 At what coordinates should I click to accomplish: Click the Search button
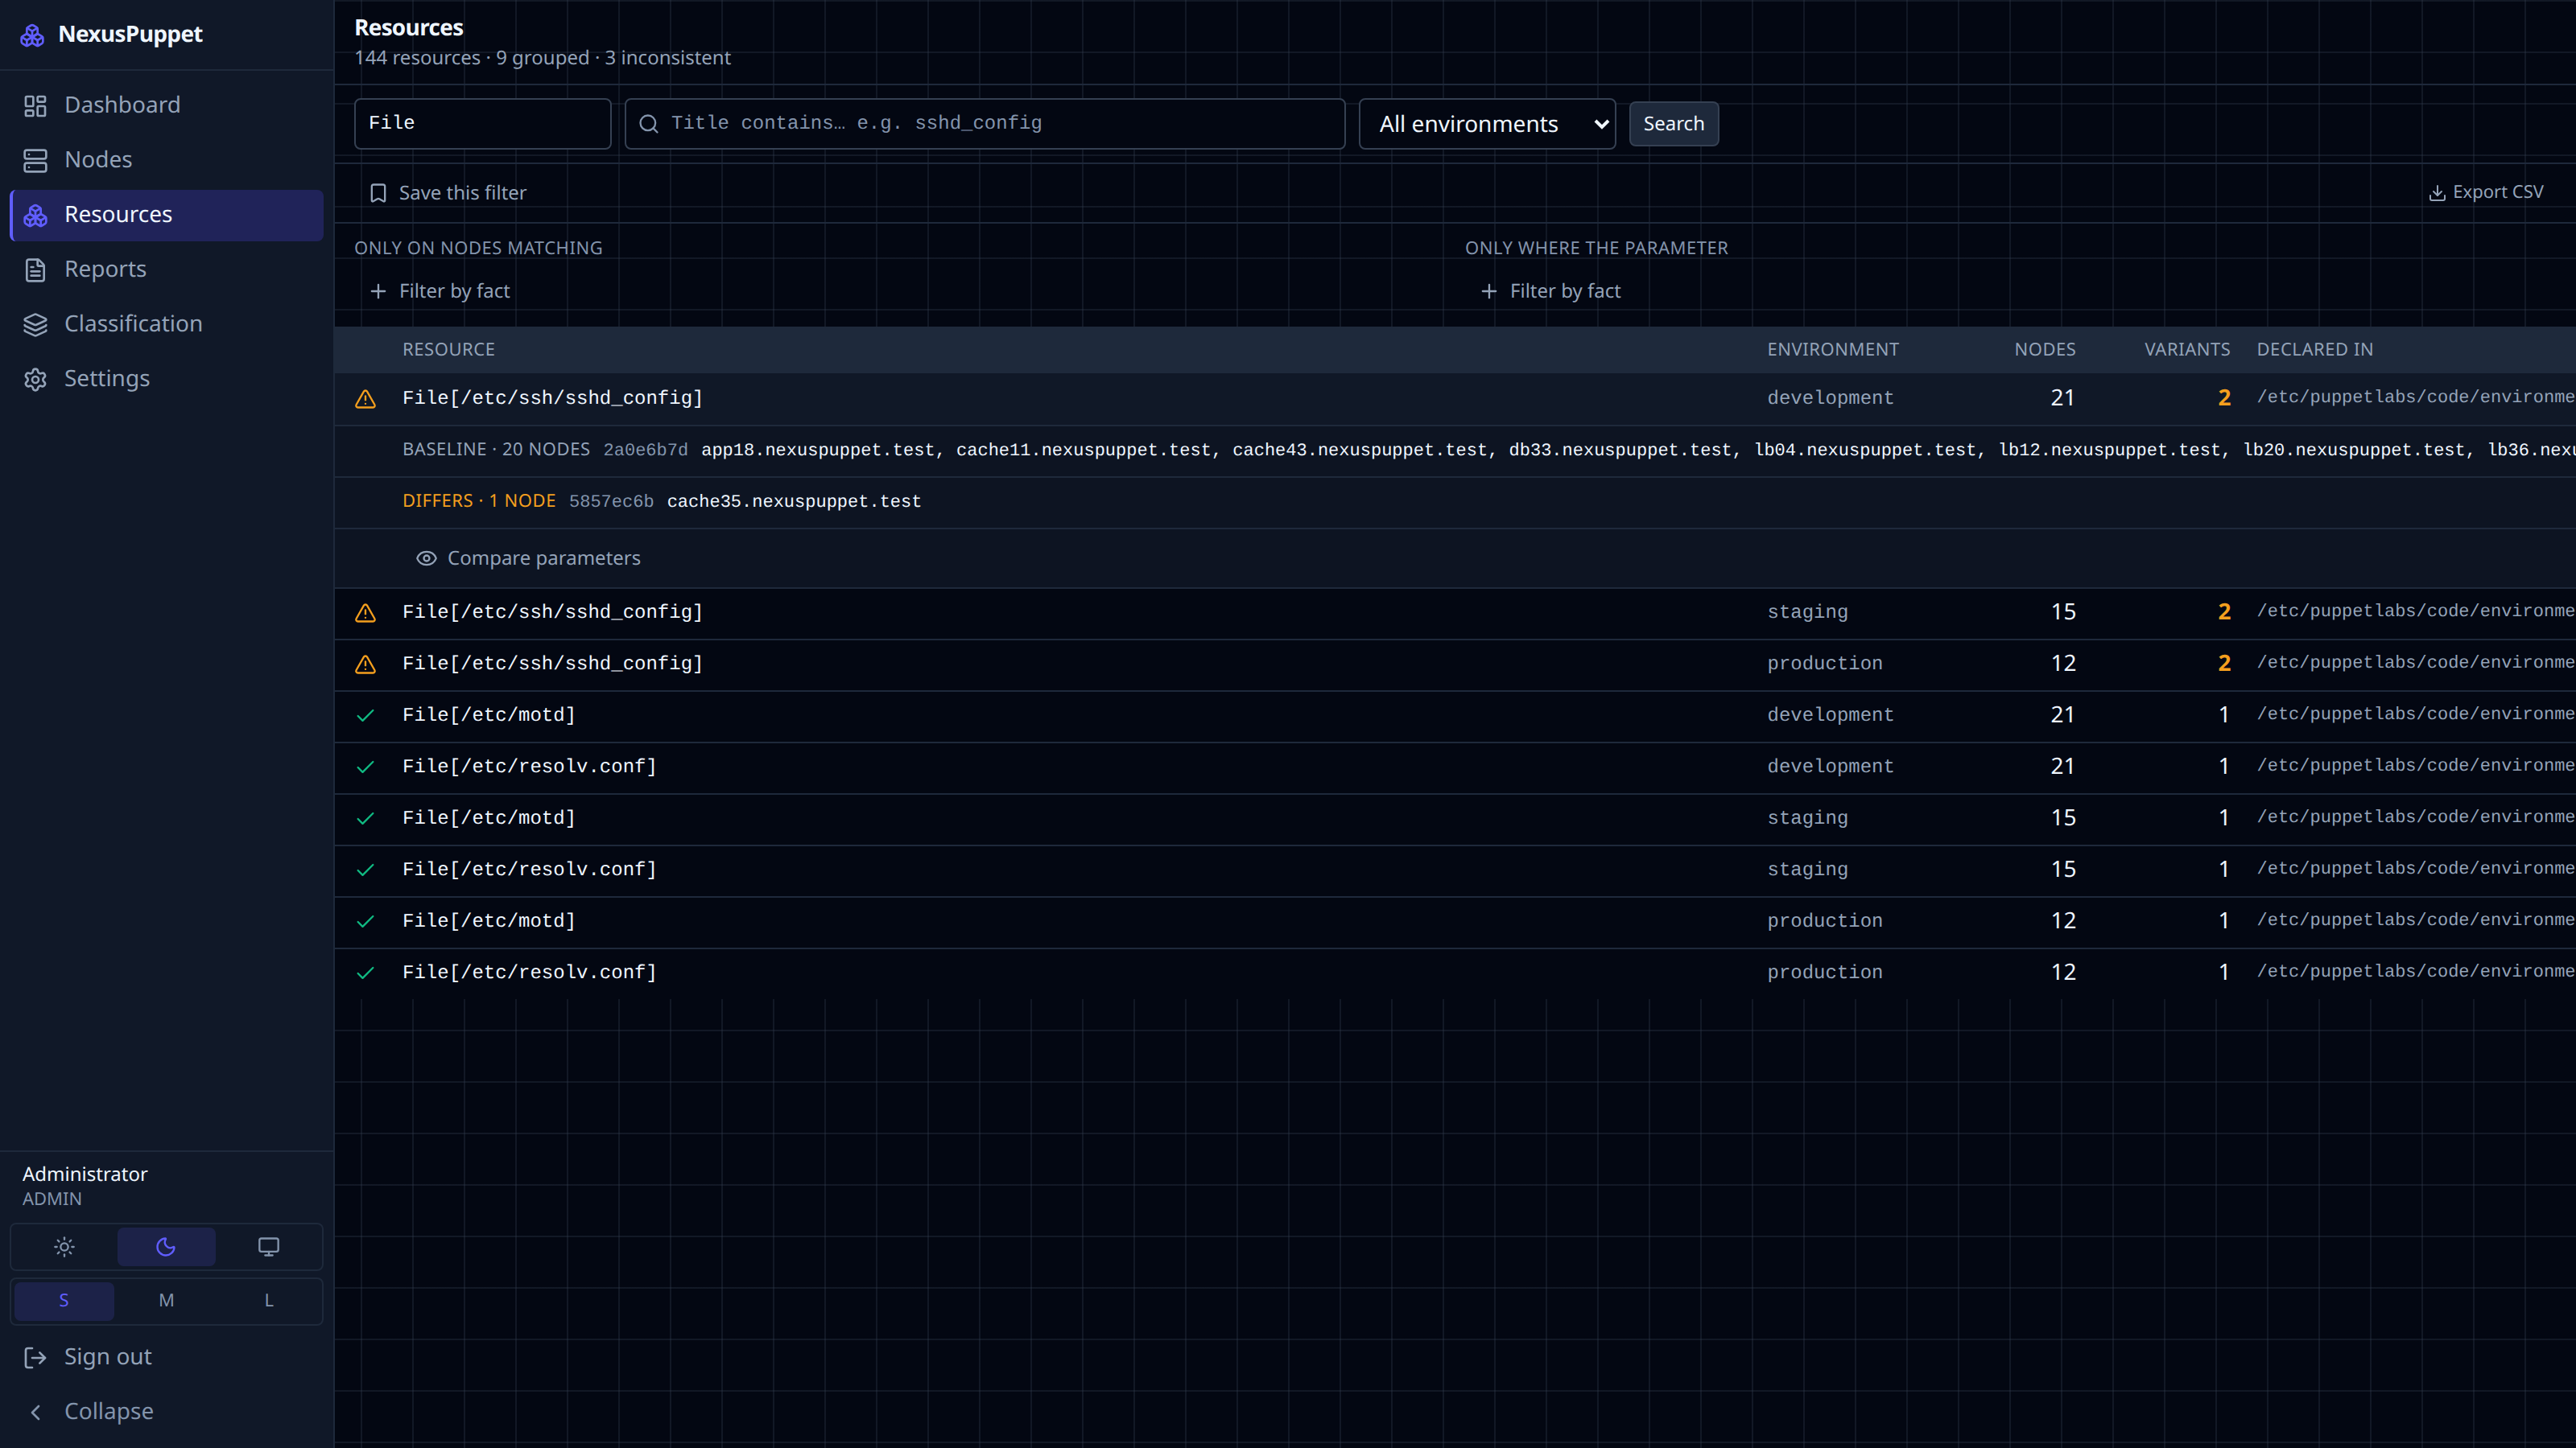(x=1673, y=124)
